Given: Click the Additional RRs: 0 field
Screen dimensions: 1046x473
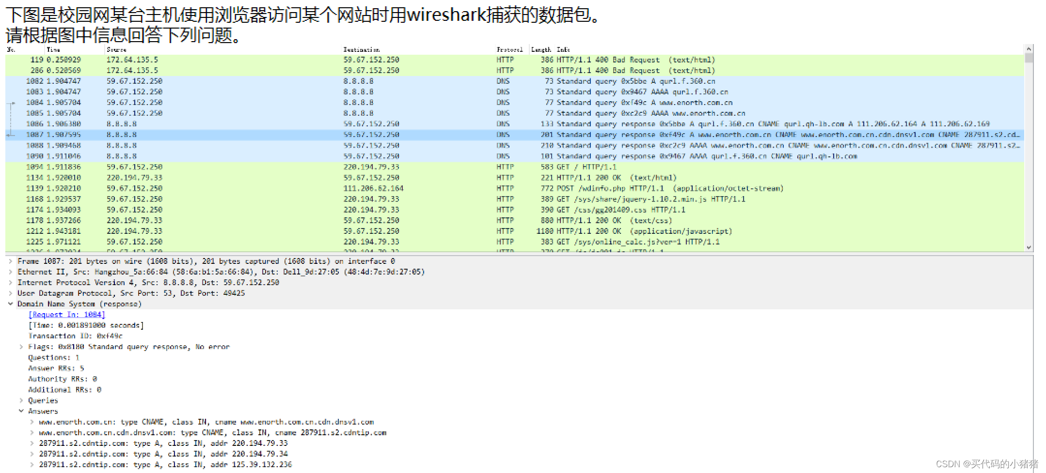Looking at the screenshot, I should pos(65,390).
